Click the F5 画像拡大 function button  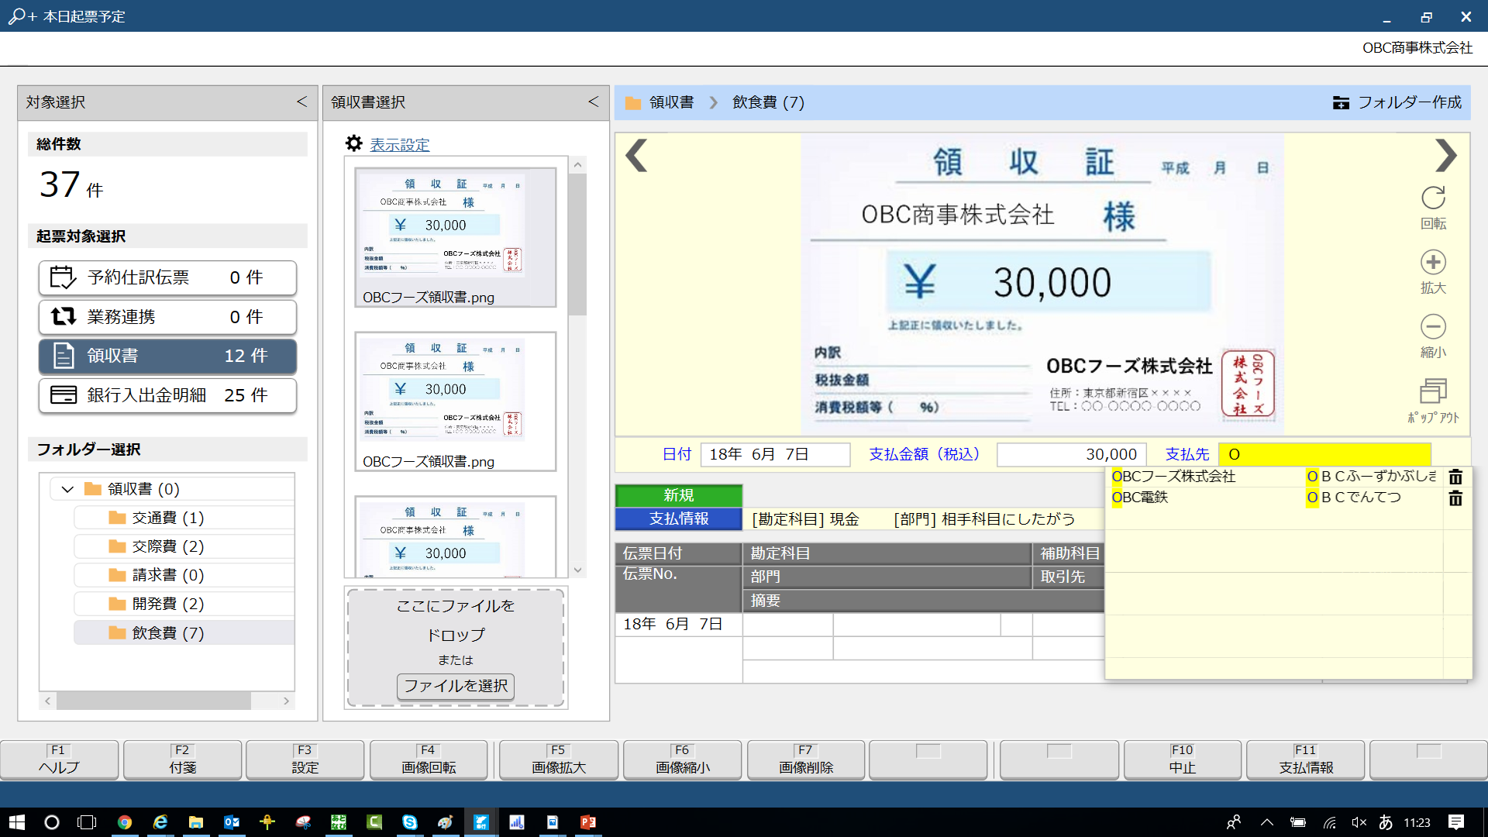coord(559,759)
